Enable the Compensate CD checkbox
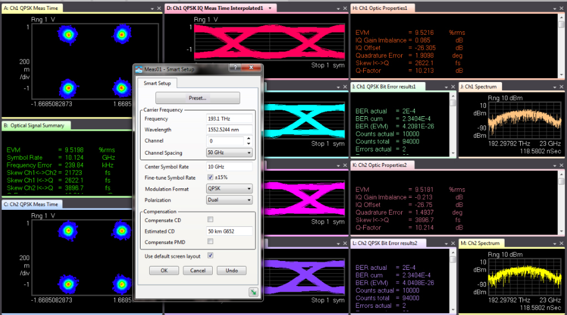 (x=210, y=219)
